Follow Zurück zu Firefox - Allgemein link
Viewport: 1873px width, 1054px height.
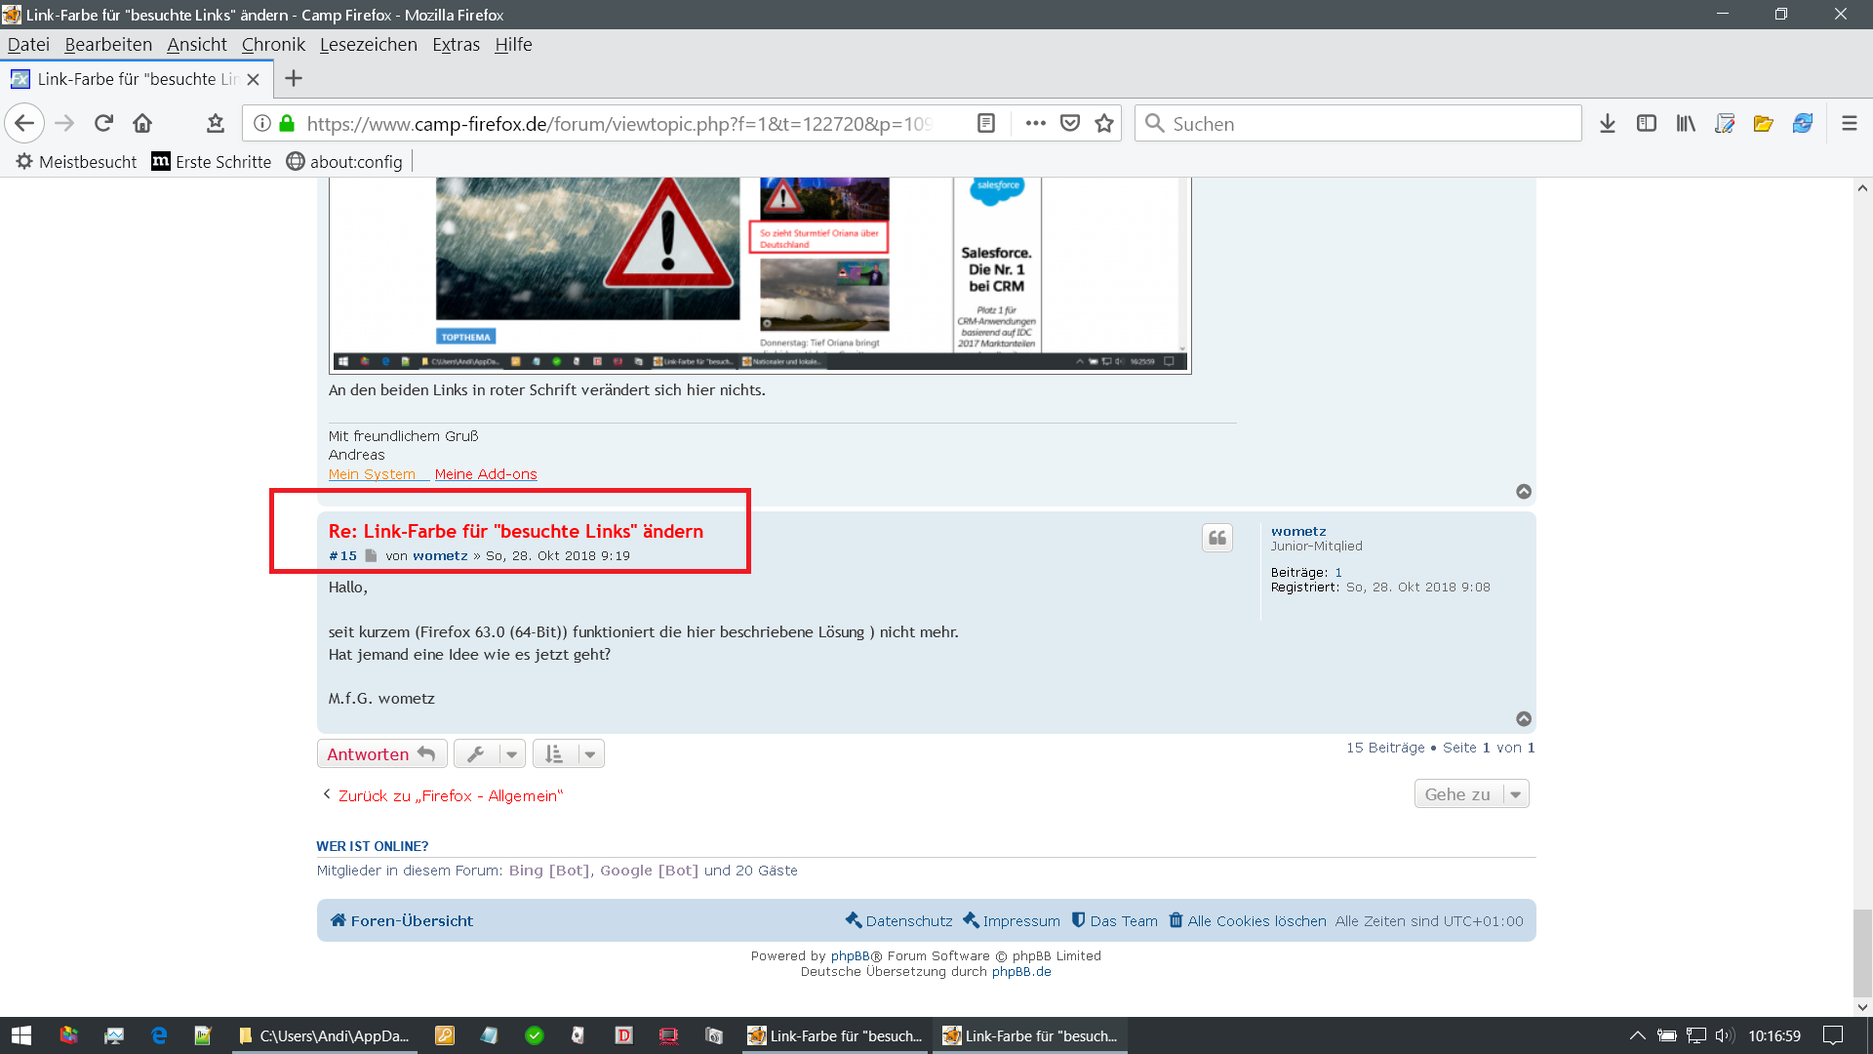pyautogui.click(x=450, y=795)
